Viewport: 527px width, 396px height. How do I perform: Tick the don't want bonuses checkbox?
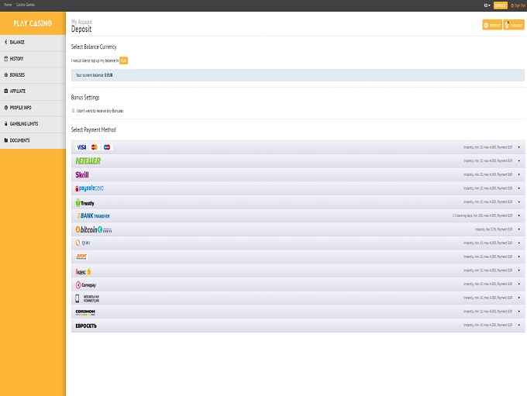[x=73, y=111]
